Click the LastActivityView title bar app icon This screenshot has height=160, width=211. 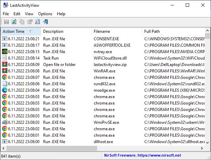pyautogui.click(x=6, y=5)
